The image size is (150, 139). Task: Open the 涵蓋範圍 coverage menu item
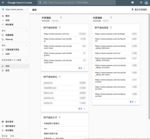[x=14, y=35]
